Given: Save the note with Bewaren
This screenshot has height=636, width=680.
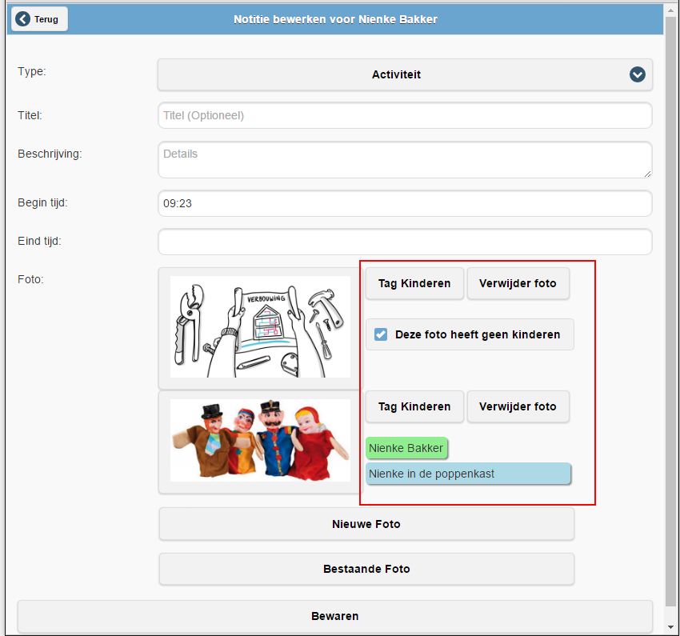Looking at the screenshot, I should (x=334, y=616).
